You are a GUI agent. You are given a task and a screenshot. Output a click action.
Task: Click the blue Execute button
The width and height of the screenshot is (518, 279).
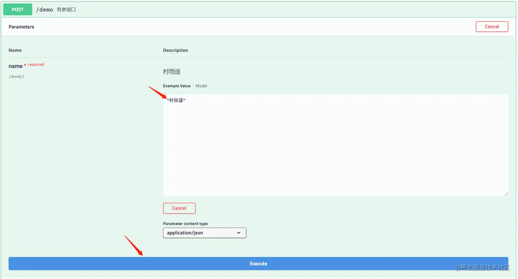point(258,264)
